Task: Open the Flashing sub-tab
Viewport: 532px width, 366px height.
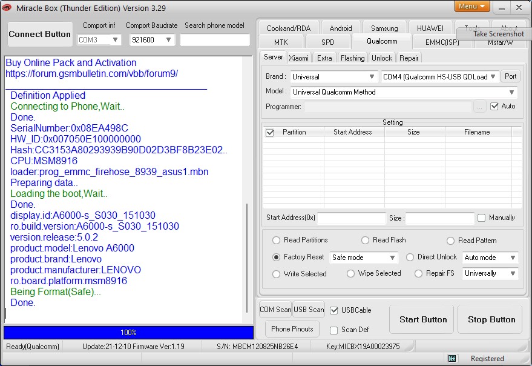Action: click(x=352, y=58)
